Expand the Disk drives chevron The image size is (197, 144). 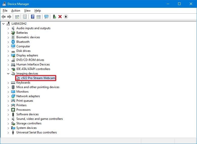tap(8, 51)
